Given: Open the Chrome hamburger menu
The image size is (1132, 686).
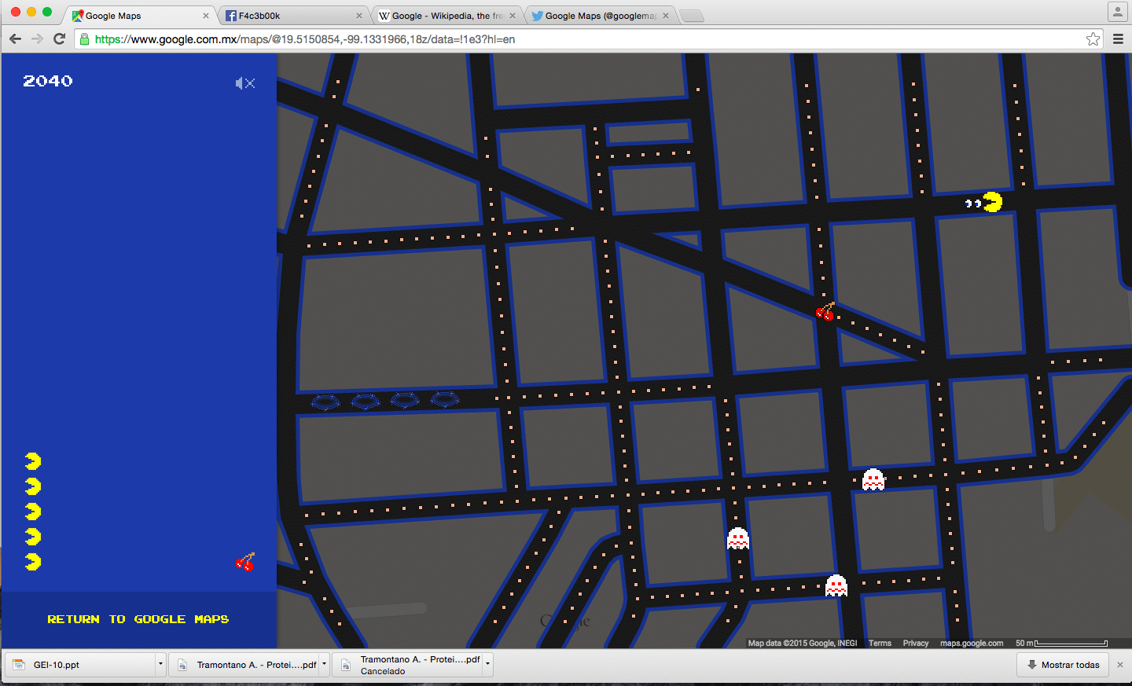Looking at the screenshot, I should click(1118, 39).
